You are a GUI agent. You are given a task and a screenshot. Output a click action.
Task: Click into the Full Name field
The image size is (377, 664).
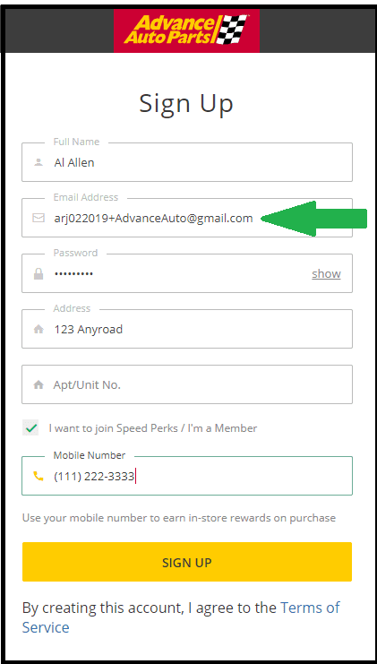187,162
